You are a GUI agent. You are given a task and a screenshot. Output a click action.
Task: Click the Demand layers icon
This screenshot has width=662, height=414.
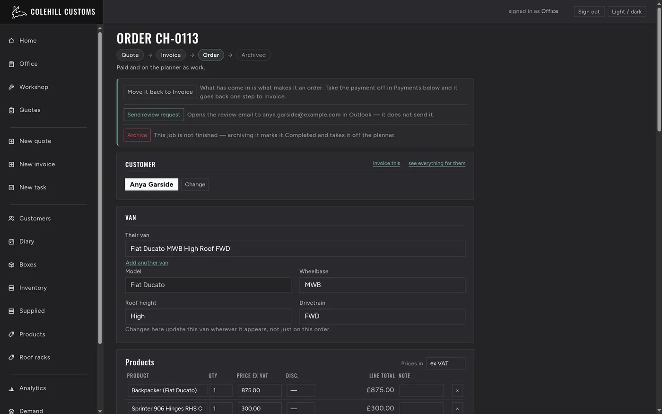click(11, 411)
